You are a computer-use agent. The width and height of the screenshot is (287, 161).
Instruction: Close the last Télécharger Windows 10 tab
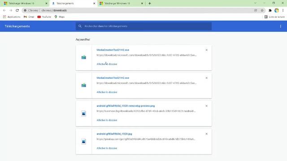(142, 3)
